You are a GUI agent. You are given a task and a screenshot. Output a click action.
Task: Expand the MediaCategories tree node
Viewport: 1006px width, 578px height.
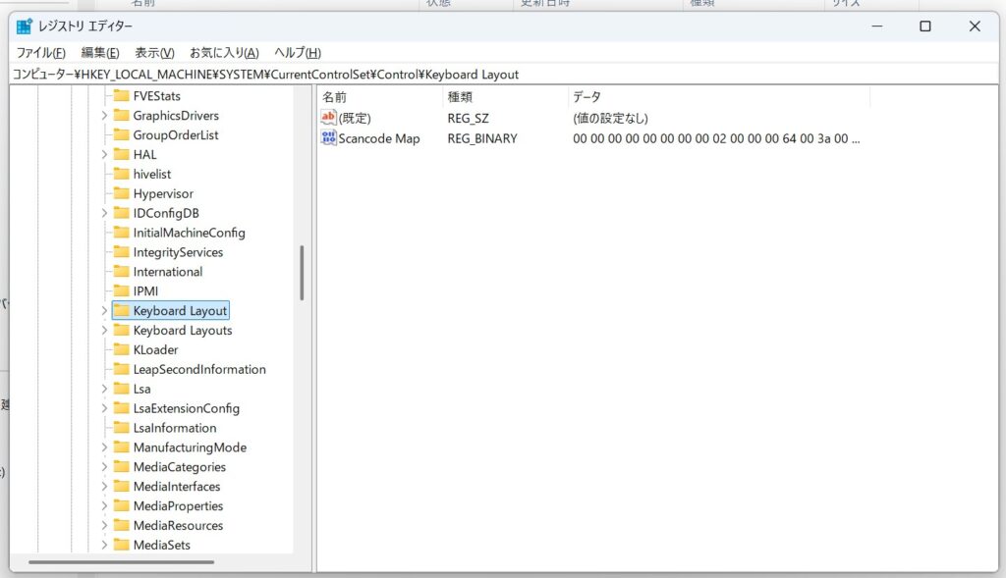pyautogui.click(x=104, y=467)
